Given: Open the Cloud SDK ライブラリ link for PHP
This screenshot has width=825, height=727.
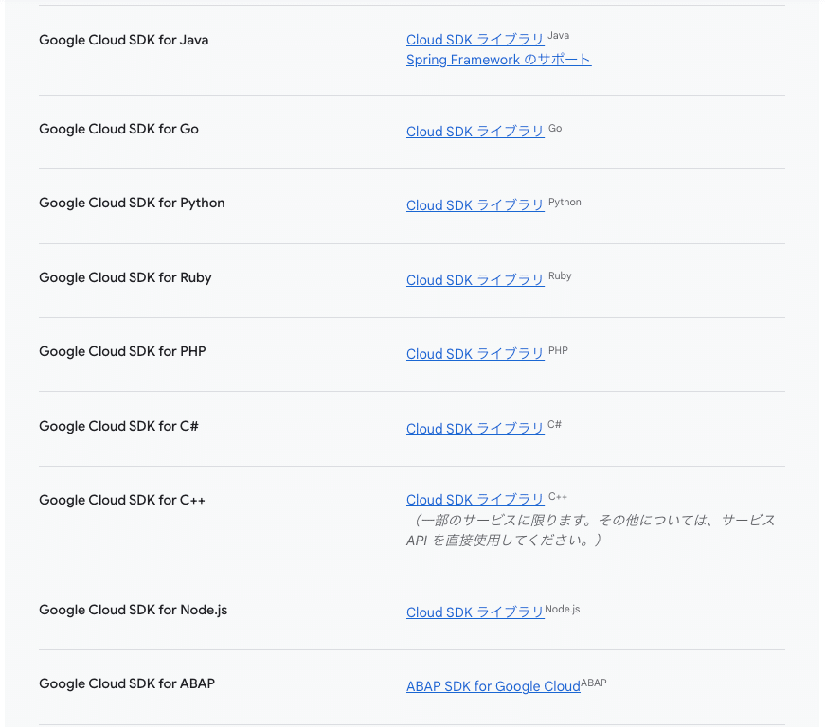Looking at the screenshot, I should [x=475, y=354].
